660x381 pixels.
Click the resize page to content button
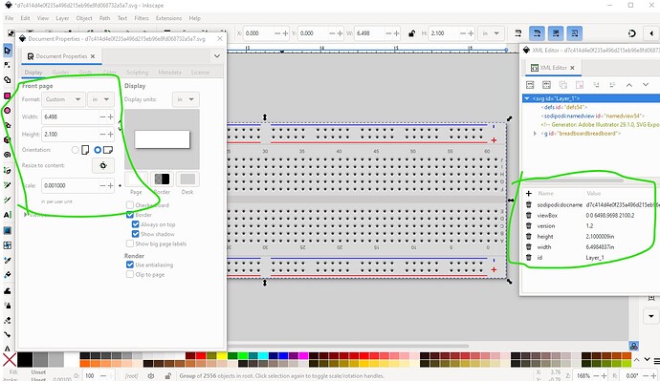point(103,165)
